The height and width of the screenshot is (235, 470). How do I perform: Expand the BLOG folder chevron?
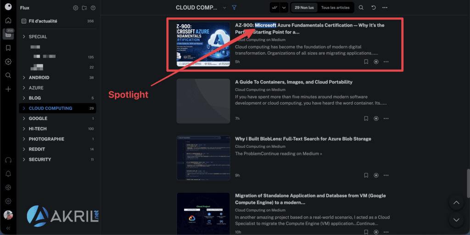tap(24, 98)
